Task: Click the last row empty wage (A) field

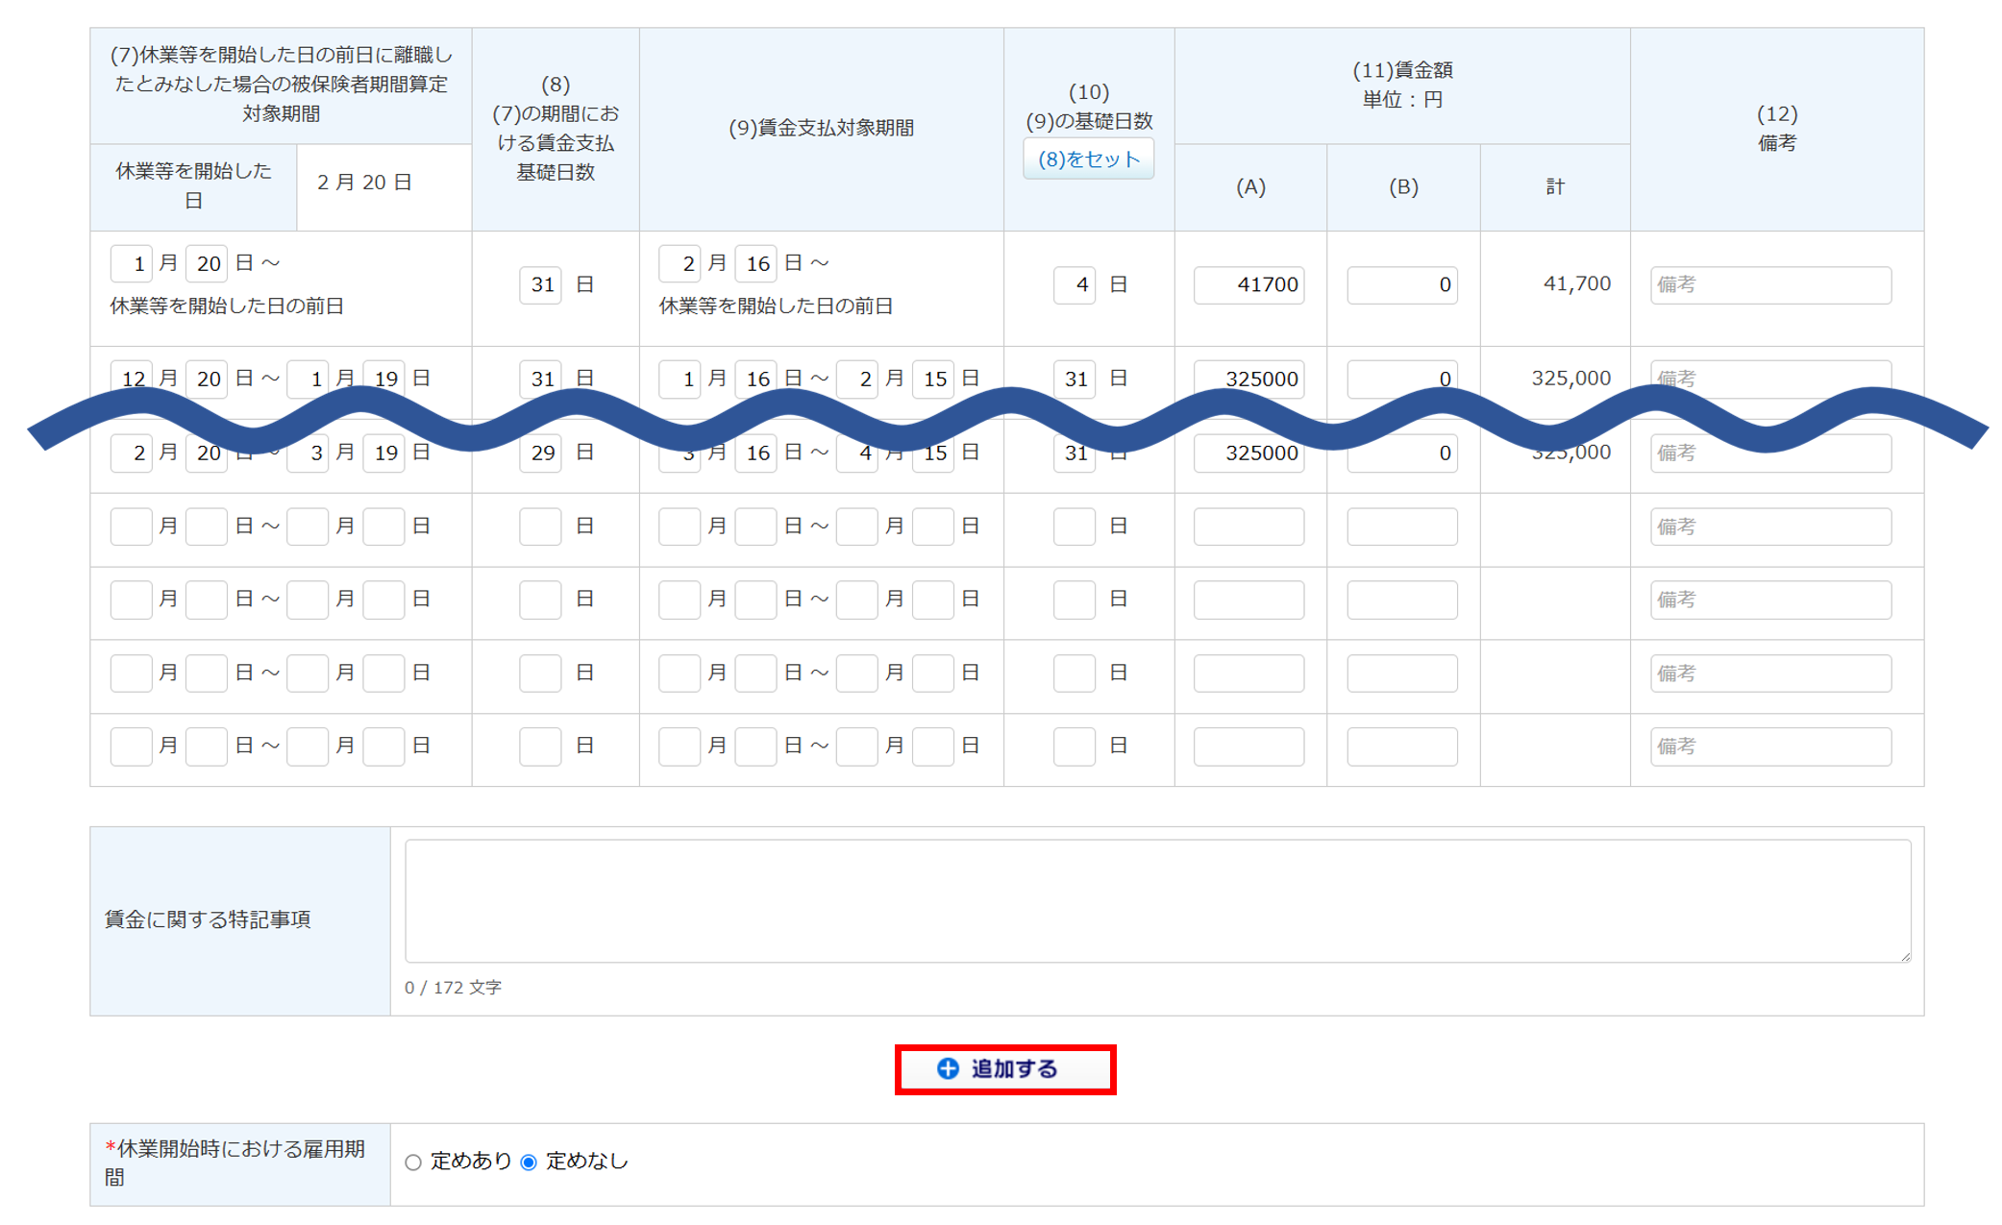Action: 1248,747
